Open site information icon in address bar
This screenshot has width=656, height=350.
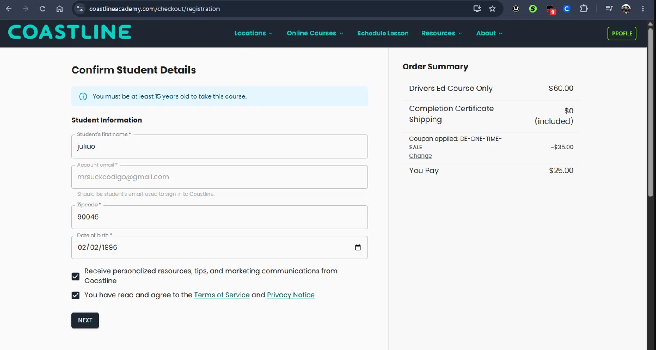pyautogui.click(x=79, y=9)
